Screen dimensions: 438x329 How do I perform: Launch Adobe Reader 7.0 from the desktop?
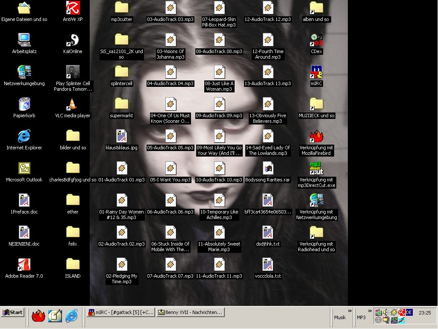24,264
